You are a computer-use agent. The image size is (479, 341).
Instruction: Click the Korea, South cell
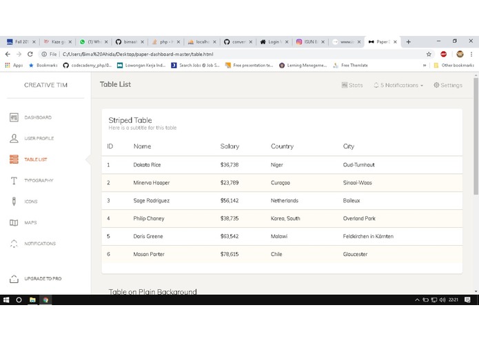(x=285, y=219)
